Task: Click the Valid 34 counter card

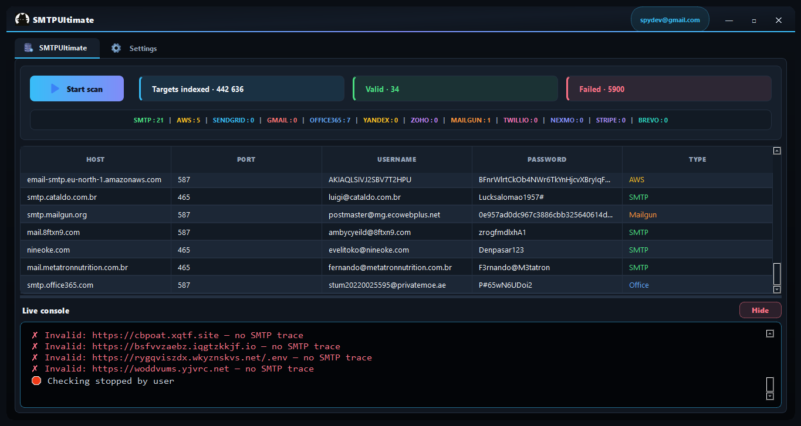Action: pyautogui.click(x=455, y=88)
